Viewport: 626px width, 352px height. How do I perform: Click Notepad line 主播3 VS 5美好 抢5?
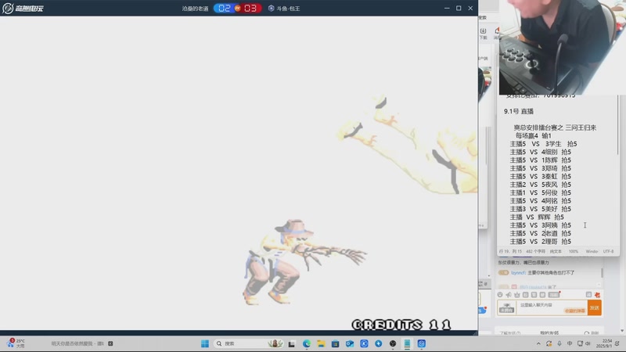[x=540, y=209]
